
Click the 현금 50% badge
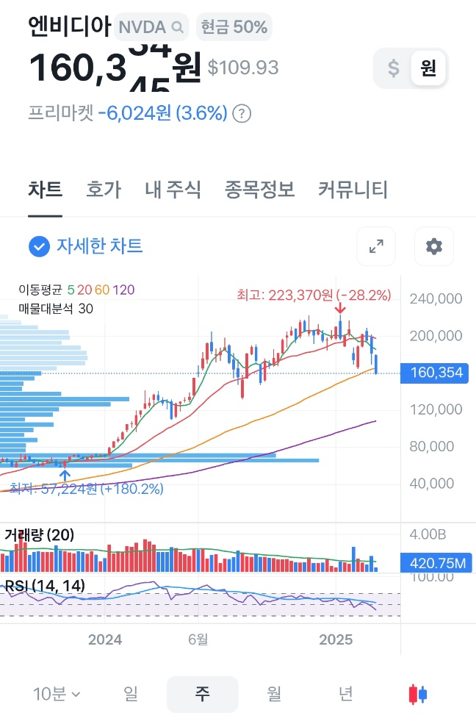point(234,26)
